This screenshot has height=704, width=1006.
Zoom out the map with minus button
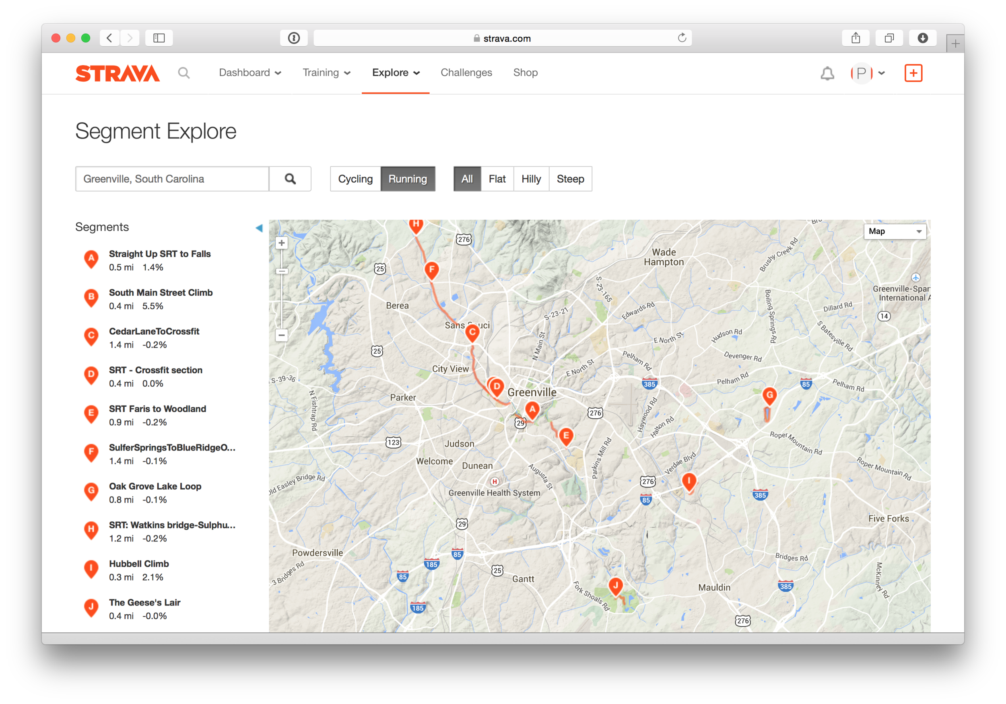point(281,336)
